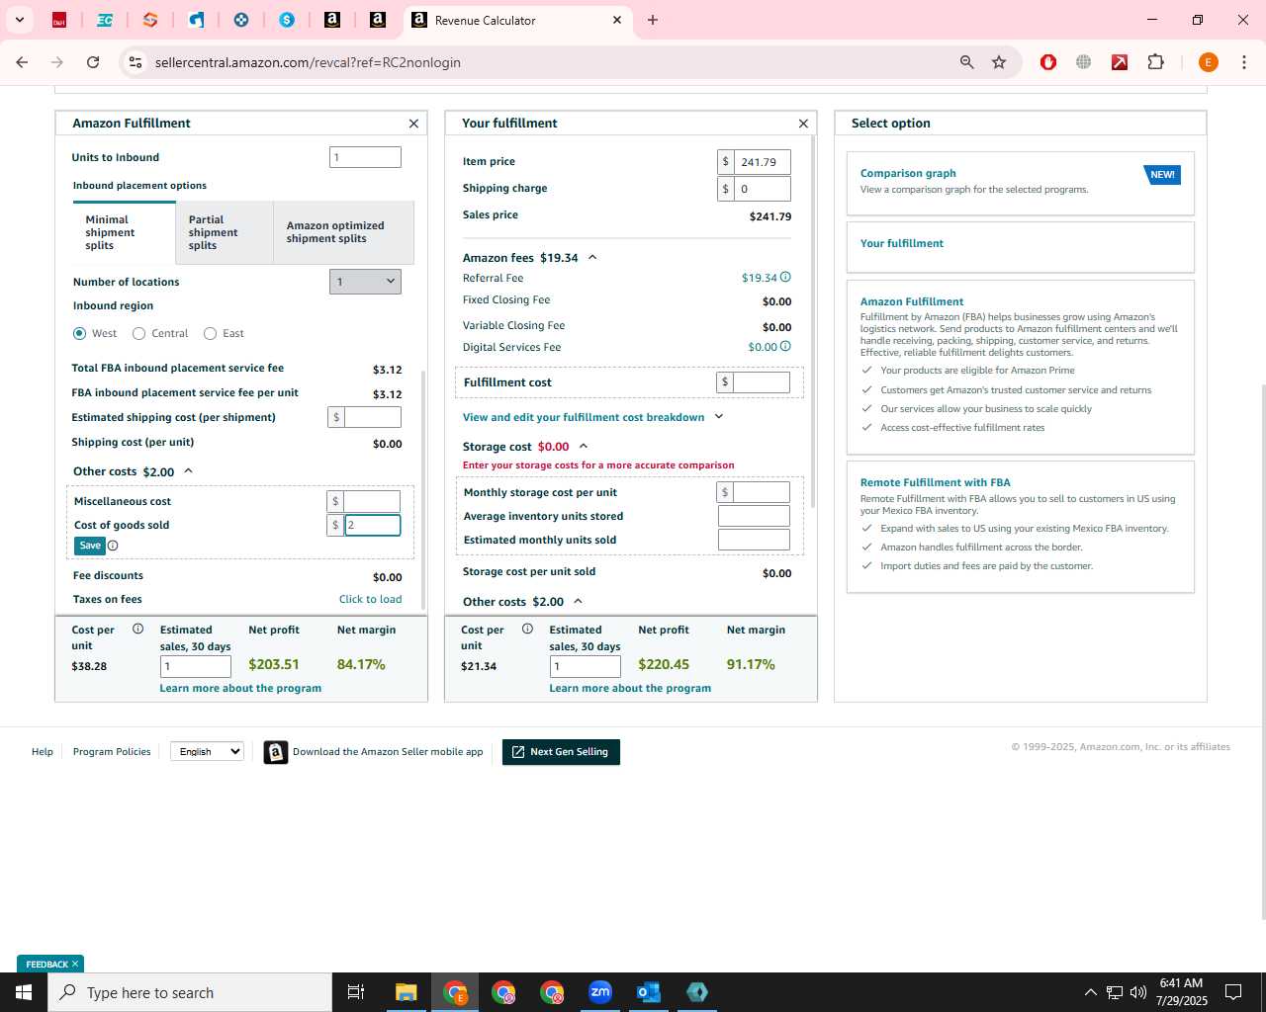Open the Comparison graph option
The height and width of the screenshot is (1012, 1266).
(1021, 183)
